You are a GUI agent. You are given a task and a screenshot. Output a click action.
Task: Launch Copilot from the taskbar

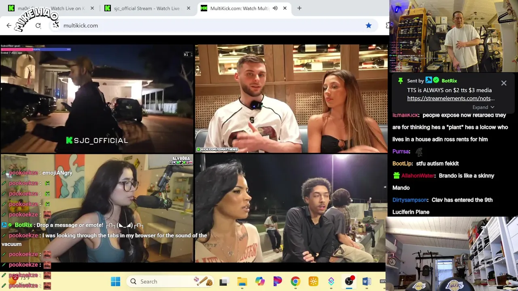260,281
